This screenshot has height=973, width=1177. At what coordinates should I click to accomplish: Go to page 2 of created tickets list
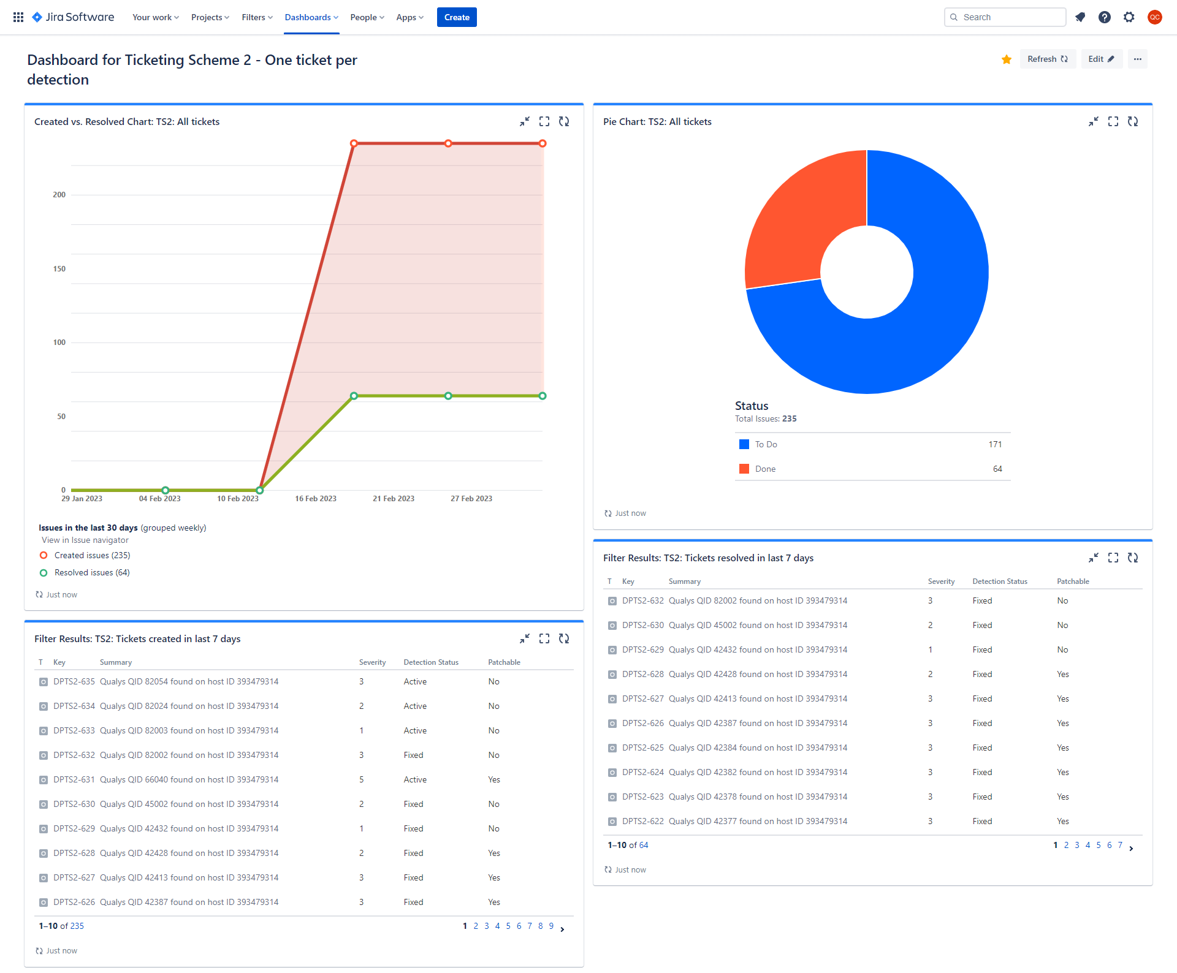point(475,926)
